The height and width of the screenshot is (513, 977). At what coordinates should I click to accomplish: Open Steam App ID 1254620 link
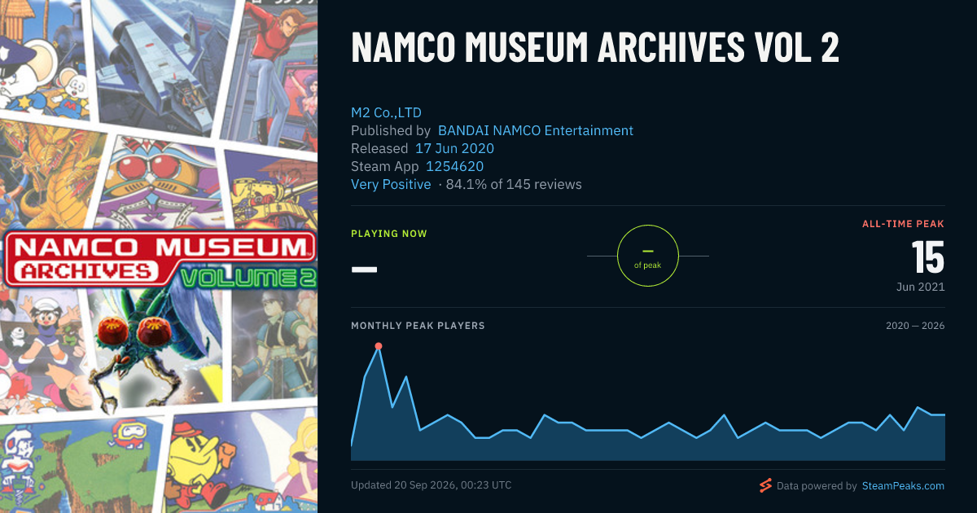click(454, 166)
